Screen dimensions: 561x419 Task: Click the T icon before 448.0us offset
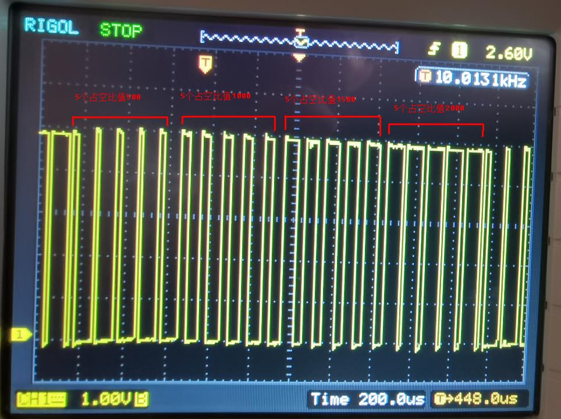(439, 398)
